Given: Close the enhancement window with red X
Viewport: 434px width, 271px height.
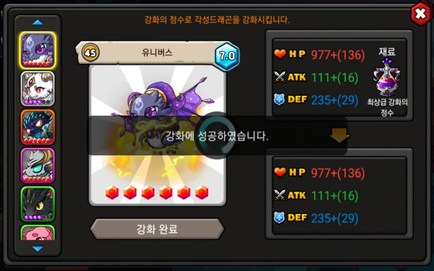Looking at the screenshot, I should 421,14.
